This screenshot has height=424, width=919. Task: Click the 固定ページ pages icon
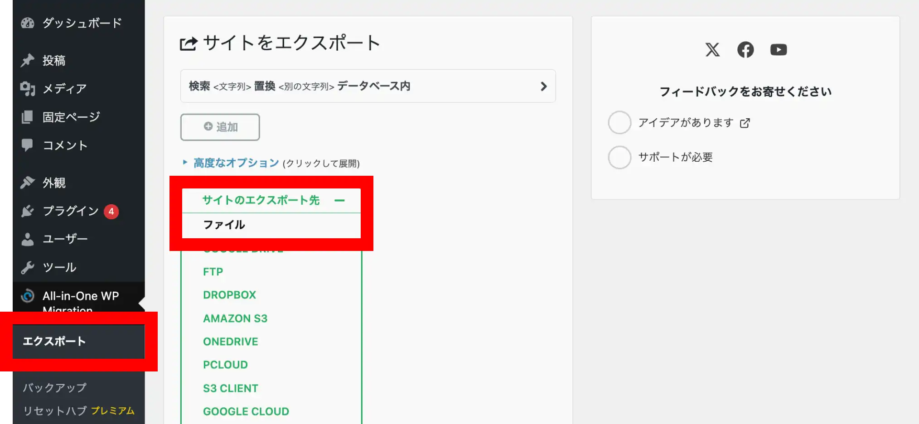click(28, 117)
